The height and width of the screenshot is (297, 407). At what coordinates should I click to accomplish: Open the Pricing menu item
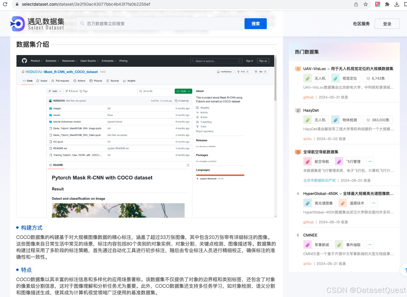click(x=123, y=61)
